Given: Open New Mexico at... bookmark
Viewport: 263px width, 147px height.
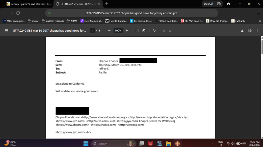Looking at the screenshot, I should (92, 21).
